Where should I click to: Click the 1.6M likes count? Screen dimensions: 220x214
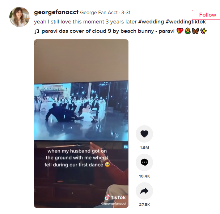[x=144, y=148]
